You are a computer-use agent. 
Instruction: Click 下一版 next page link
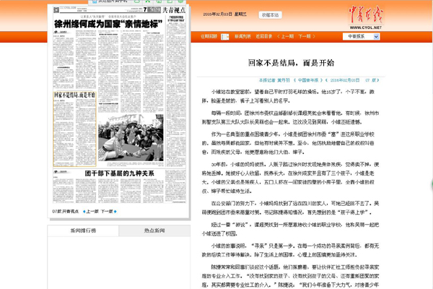[x=106, y=211]
